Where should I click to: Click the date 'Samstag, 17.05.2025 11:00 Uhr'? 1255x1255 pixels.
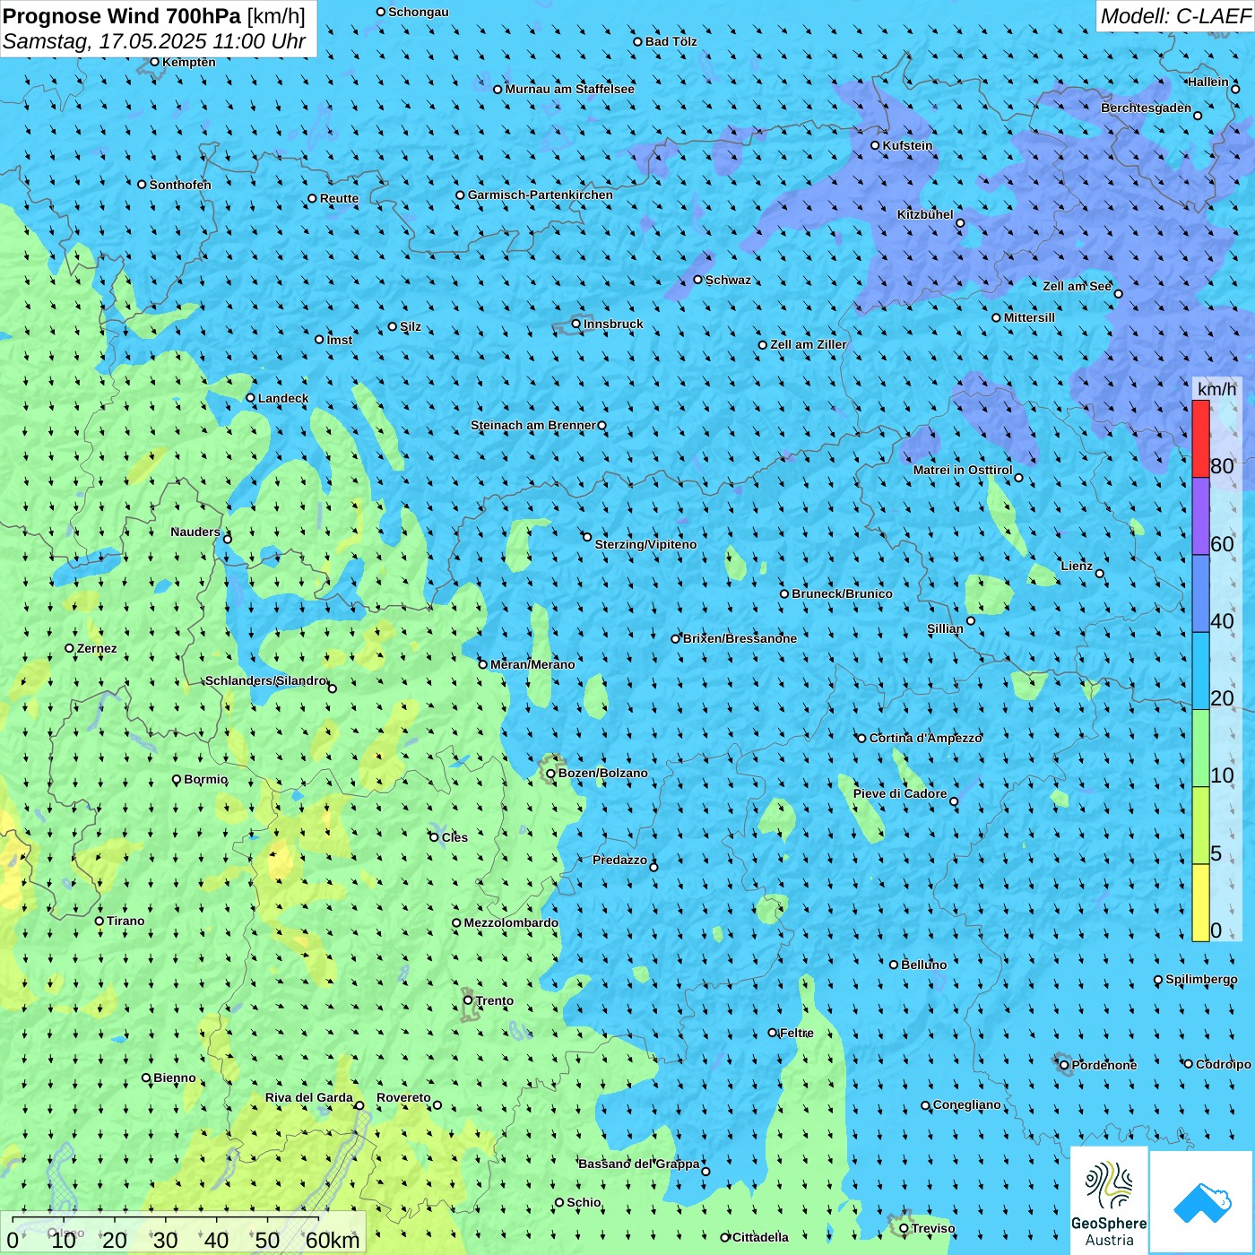154,41
